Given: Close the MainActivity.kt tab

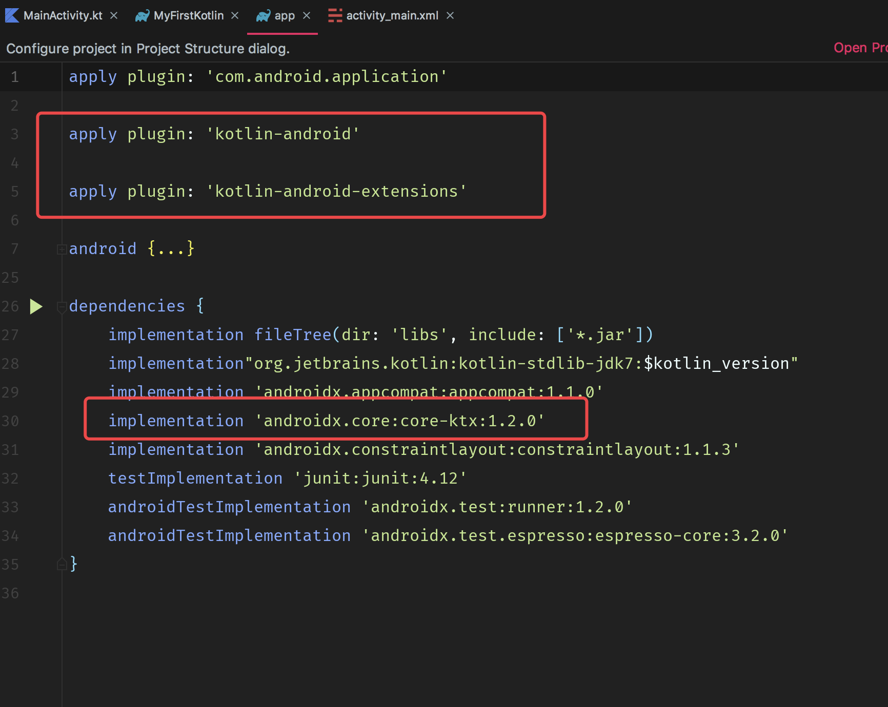Looking at the screenshot, I should tap(114, 16).
